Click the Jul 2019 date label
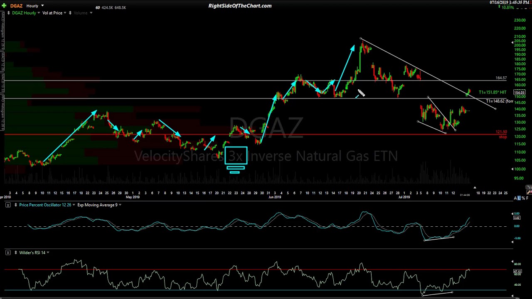532x299 pixels. 404,197
